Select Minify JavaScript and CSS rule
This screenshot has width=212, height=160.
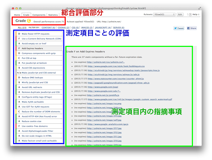coord(39,82)
